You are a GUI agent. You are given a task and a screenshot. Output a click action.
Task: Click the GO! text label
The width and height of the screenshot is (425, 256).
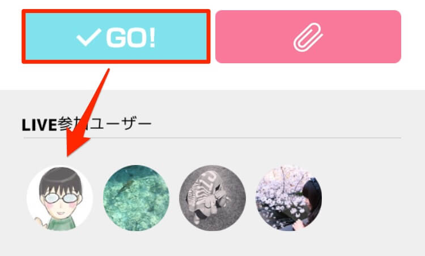pyautogui.click(x=131, y=37)
